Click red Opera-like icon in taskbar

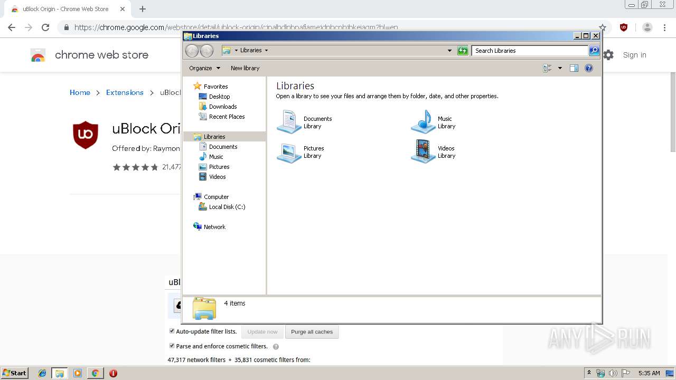pyautogui.click(x=113, y=373)
